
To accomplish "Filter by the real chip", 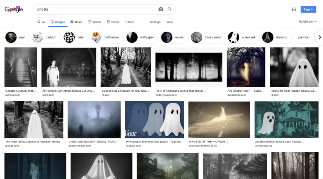I will click(x=17, y=37).
